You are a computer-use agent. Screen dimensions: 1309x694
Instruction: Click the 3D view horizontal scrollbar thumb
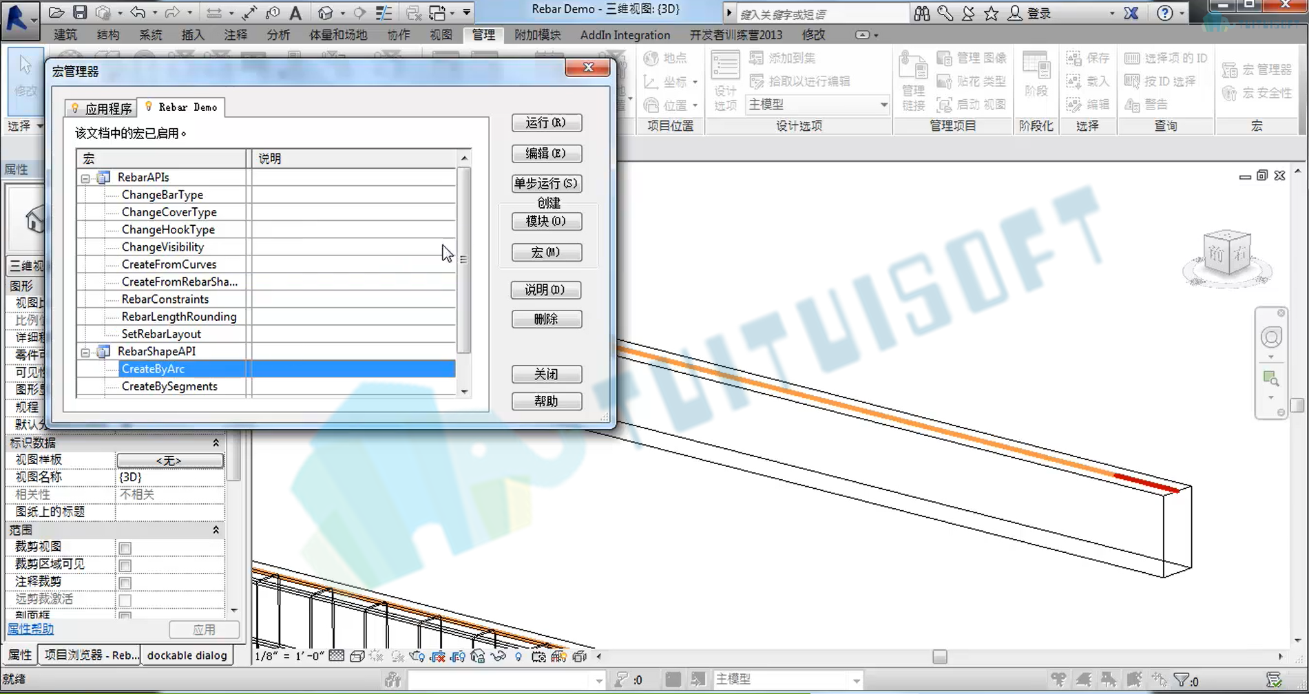[x=940, y=657]
